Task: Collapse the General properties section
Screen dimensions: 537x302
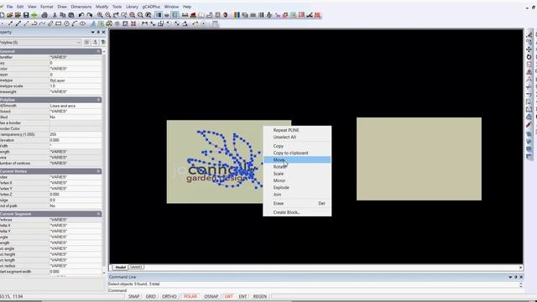Action: point(99,51)
